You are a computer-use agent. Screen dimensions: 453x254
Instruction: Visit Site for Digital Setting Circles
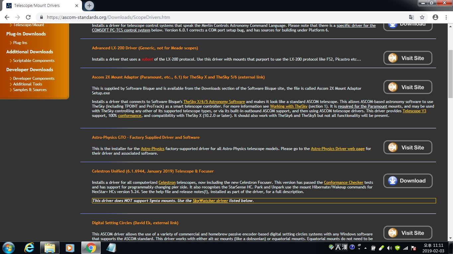[408, 233]
